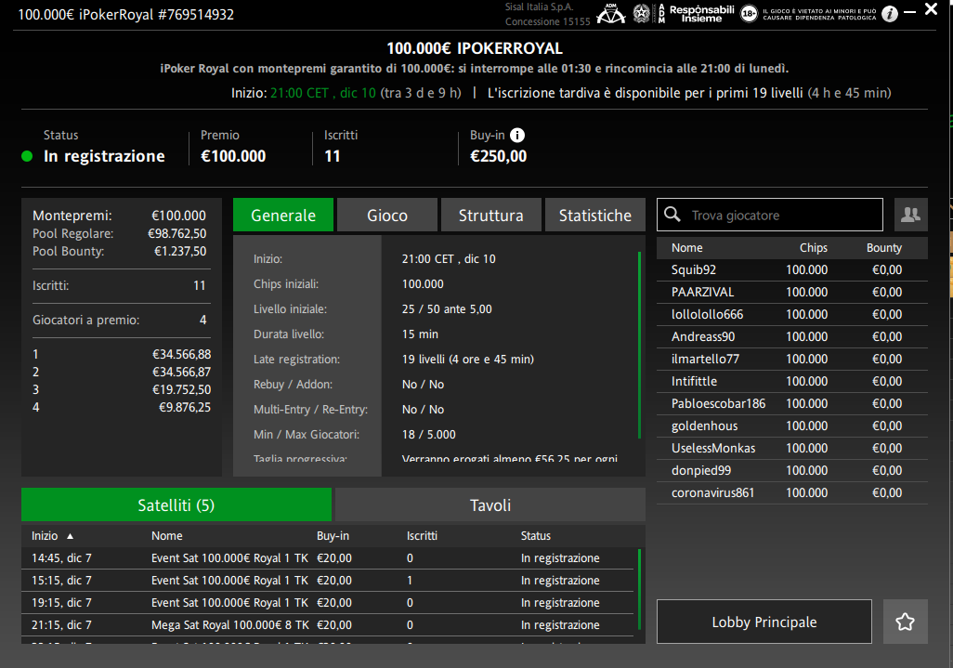Select player donpied99

[x=792, y=470]
